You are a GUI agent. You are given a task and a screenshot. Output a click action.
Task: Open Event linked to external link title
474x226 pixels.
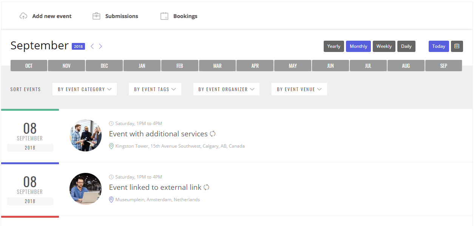click(x=155, y=187)
